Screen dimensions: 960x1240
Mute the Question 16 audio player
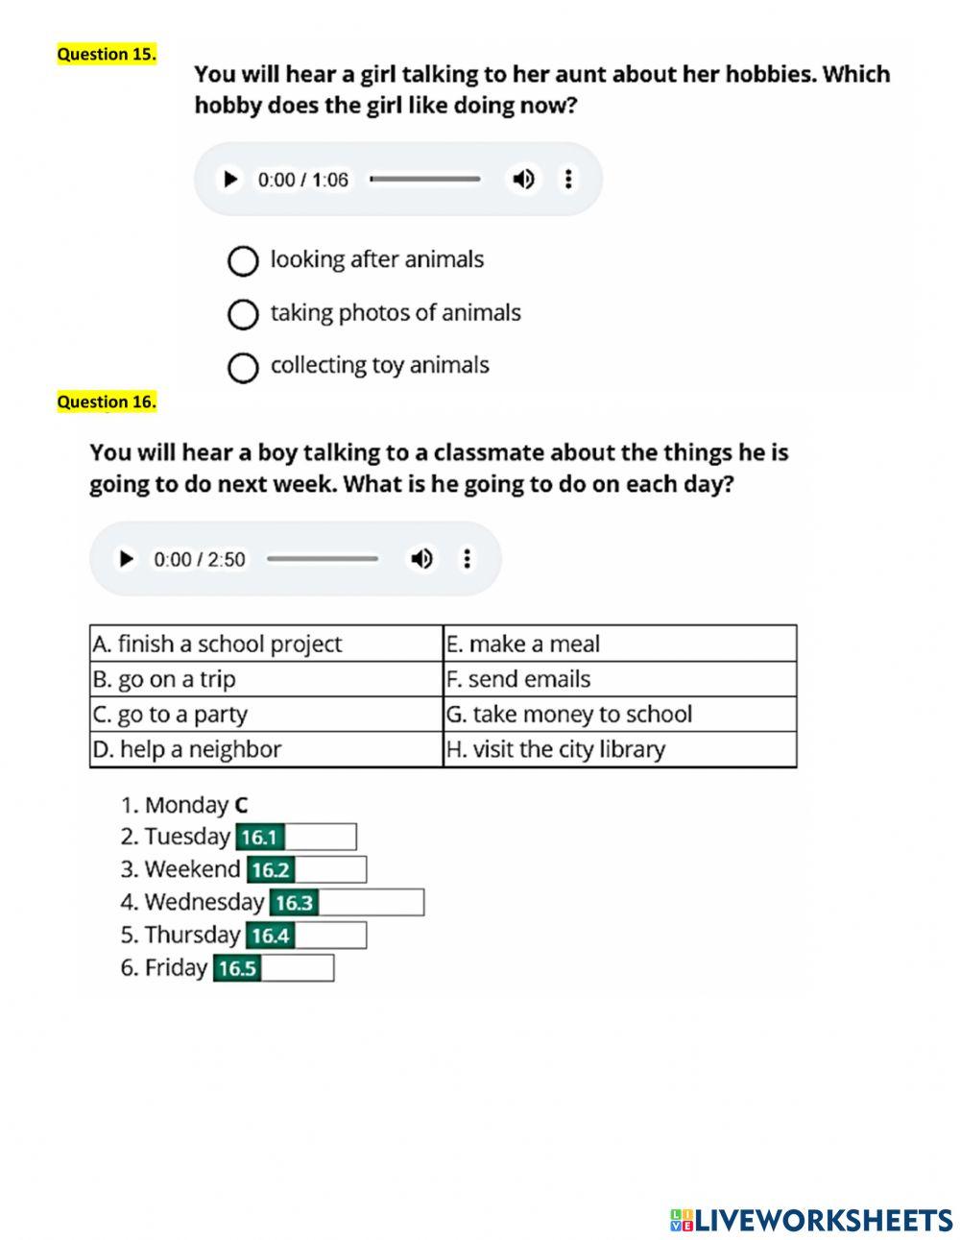[420, 559]
